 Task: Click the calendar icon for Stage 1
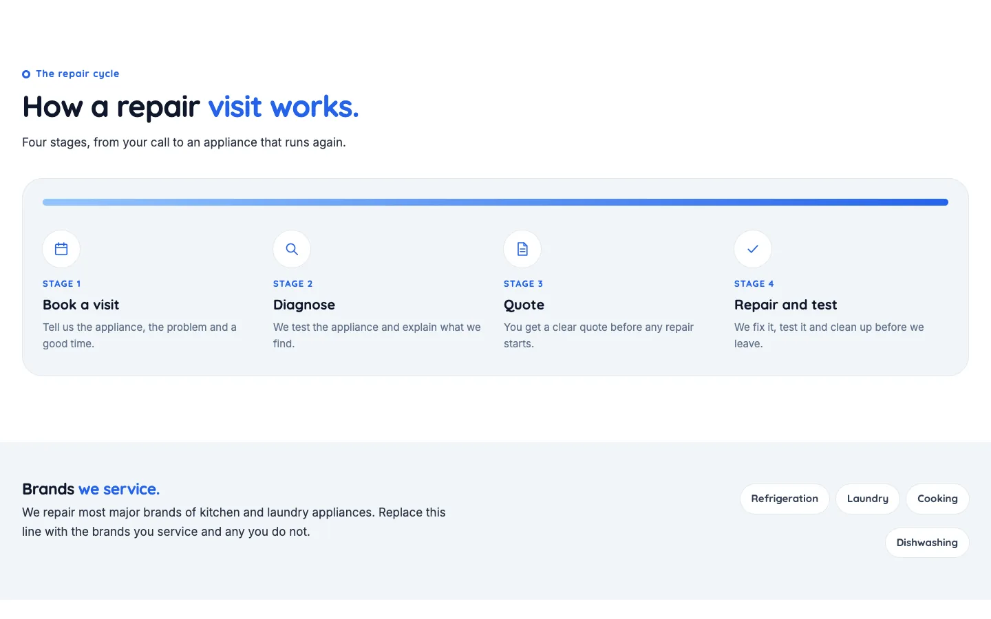click(x=61, y=249)
